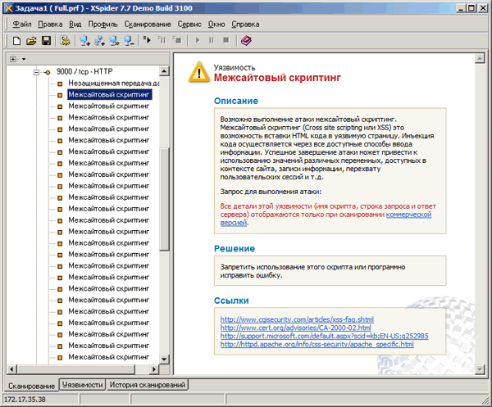Screen dimensions: 492x407
Task: Open the cgisecurity.com xss-faq link
Action: click(297, 319)
